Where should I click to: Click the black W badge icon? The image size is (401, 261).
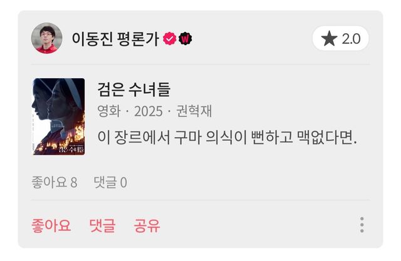tap(185, 39)
